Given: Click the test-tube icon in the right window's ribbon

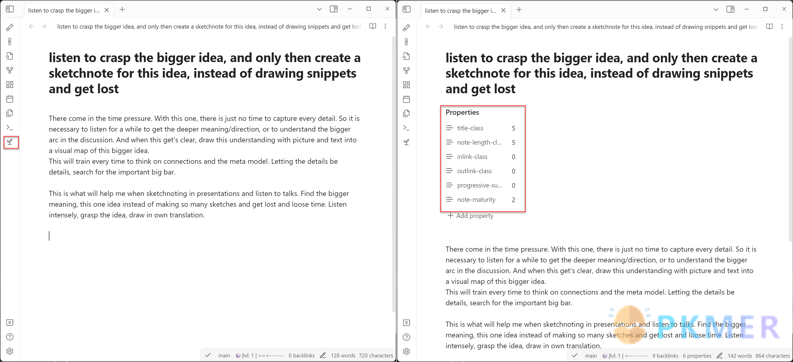Looking at the screenshot, I should pos(406,28).
